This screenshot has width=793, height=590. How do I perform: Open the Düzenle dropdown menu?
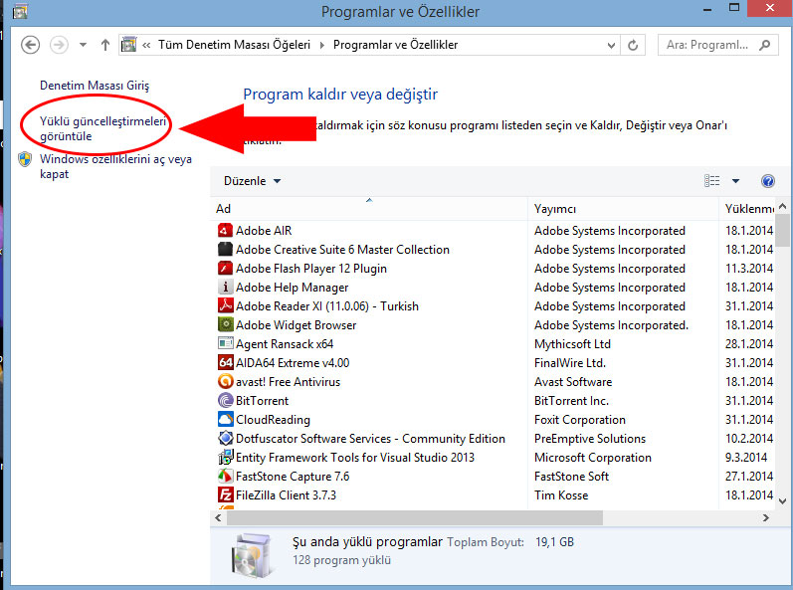point(252,181)
